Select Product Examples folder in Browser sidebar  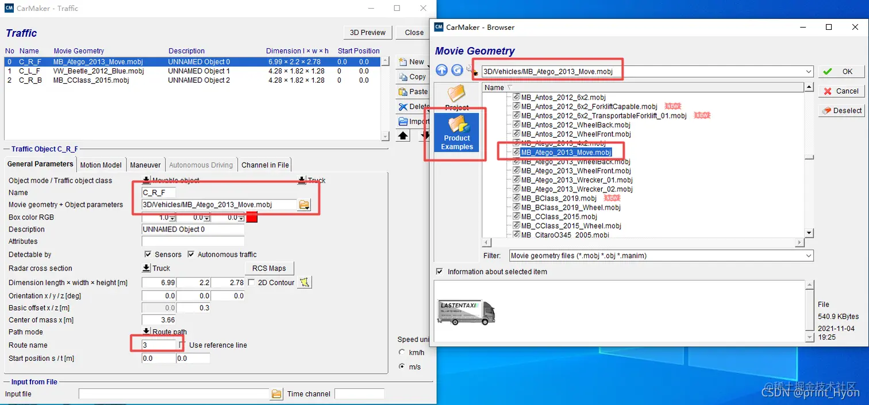[x=457, y=133]
